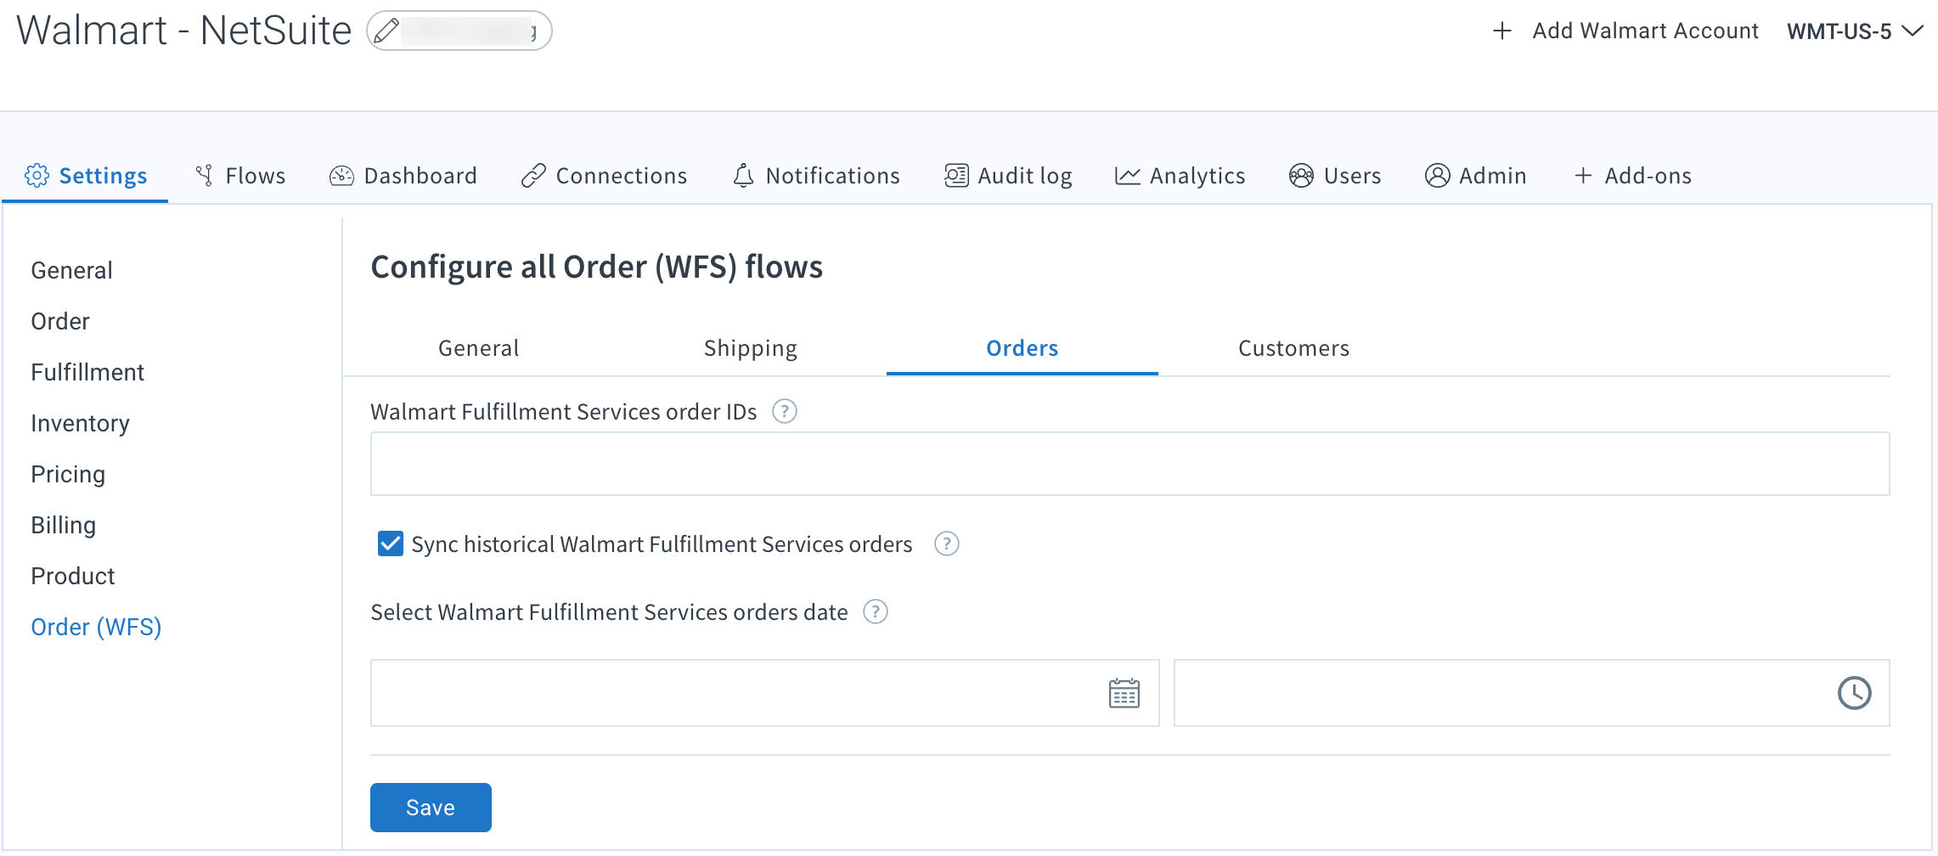Select the Settings tab
Viewport: 1938px width, 856px height.
click(x=86, y=175)
